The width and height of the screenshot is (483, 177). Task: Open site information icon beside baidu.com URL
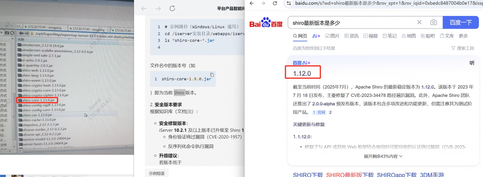[x=289, y=3]
